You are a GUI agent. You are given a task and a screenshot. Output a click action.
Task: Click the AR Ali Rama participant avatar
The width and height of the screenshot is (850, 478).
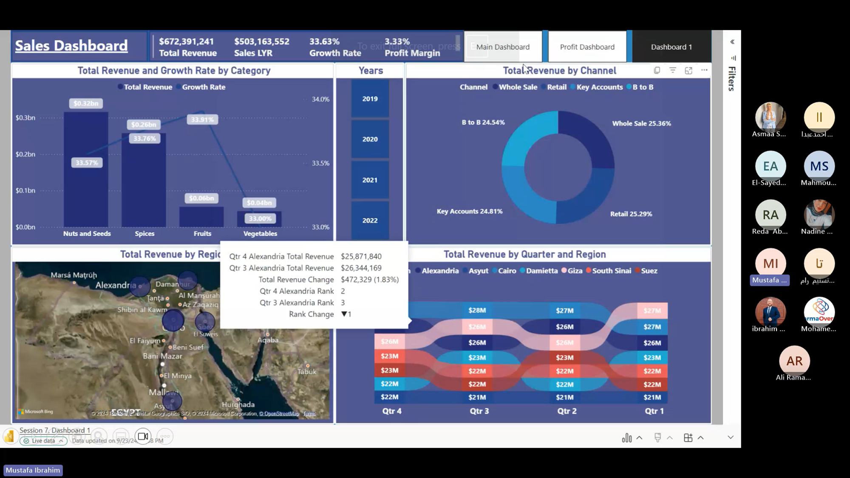point(794,361)
